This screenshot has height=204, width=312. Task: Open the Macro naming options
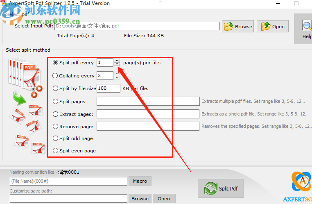click(x=140, y=181)
